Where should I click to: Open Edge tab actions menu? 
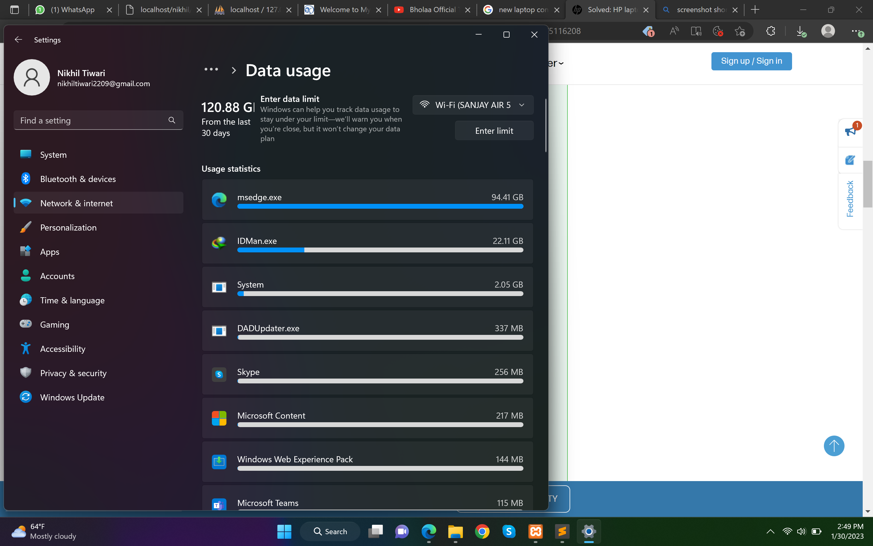coord(15,10)
